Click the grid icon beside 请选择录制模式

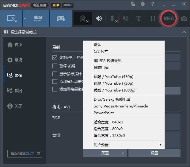coord(6,32)
